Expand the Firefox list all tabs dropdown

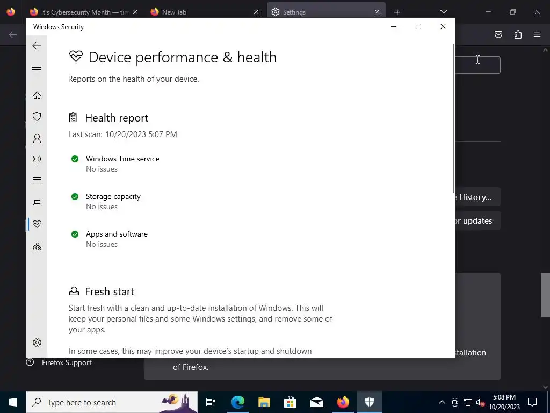pos(443,12)
